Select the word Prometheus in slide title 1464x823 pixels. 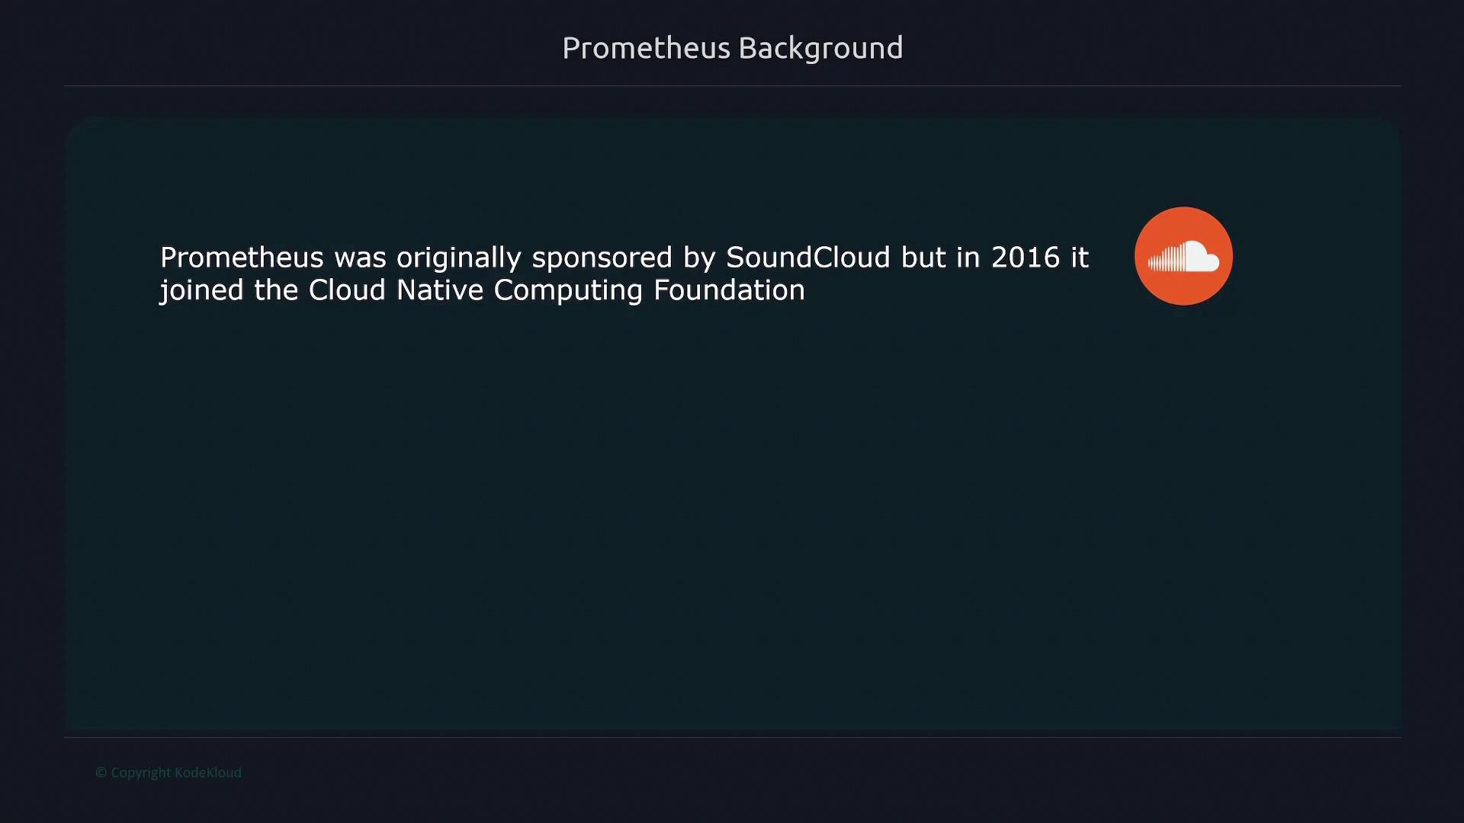[x=646, y=48]
